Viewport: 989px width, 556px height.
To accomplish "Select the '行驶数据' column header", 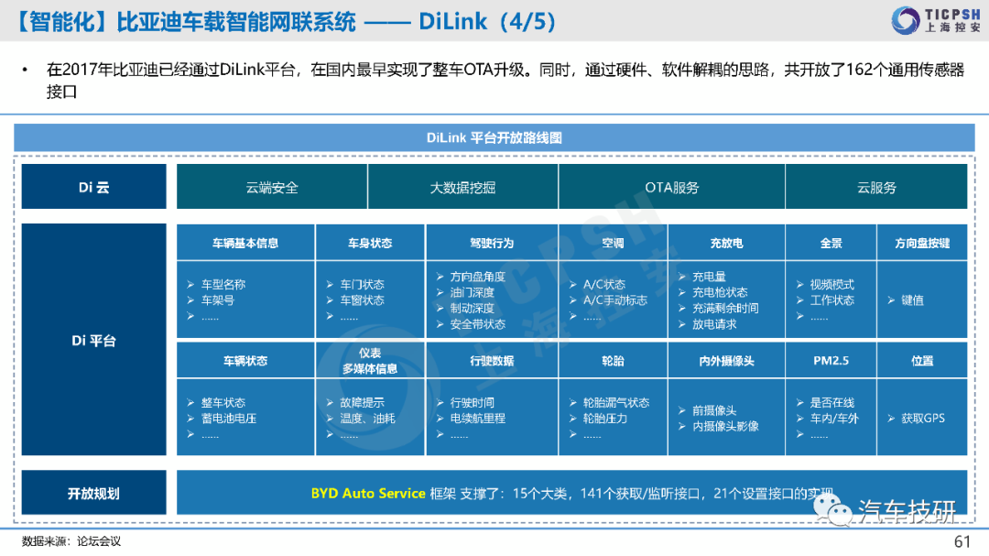I will [492, 360].
